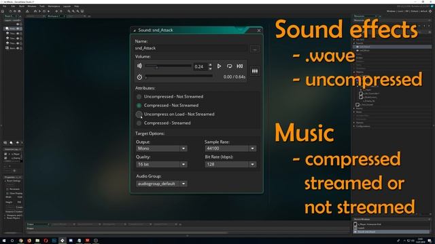Open the Edit menu
Viewport: 435px width, 244px height.
coord(13,6)
